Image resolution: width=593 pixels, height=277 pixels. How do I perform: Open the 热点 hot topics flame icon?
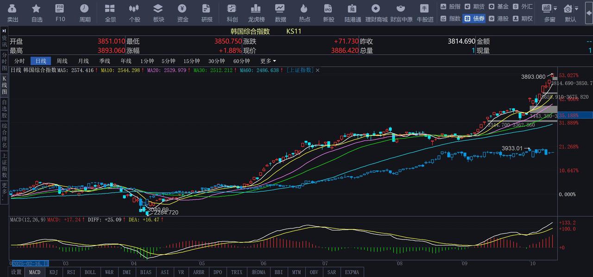pos(304,9)
